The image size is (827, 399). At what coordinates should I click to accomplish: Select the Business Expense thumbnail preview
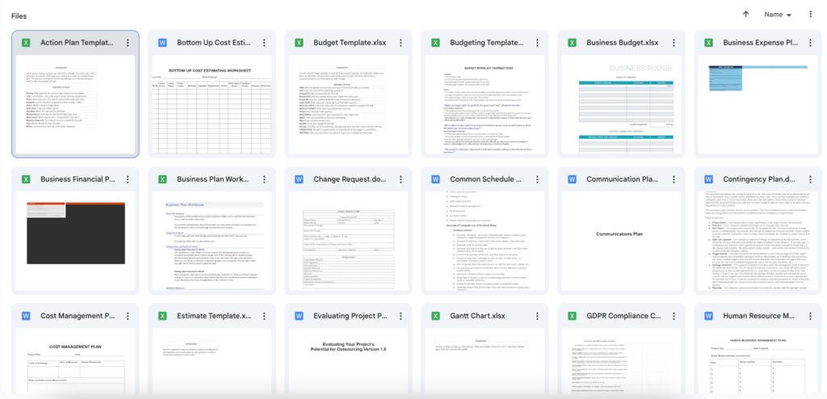758,104
